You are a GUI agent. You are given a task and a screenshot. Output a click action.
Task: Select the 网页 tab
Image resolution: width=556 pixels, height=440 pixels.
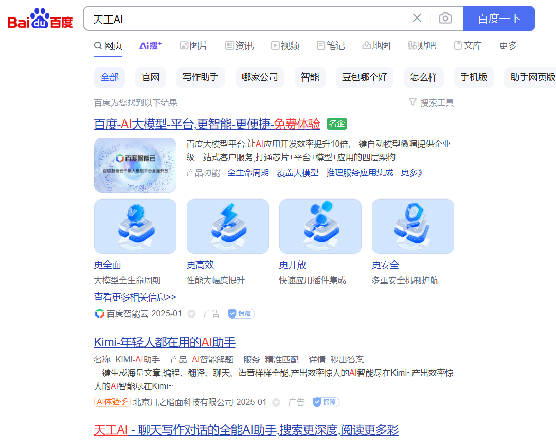click(108, 46)
